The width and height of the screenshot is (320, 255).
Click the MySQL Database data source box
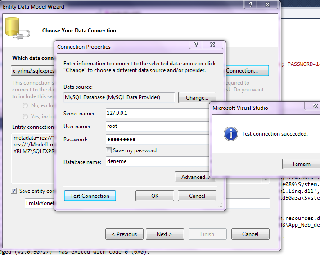pos(119,97)
